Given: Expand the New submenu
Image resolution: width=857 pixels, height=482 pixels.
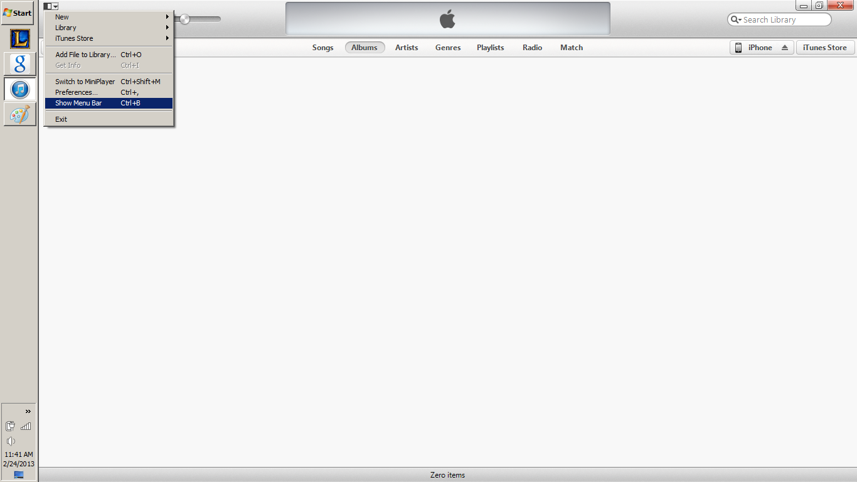Looking at the screenshot, I should [109, 17].
